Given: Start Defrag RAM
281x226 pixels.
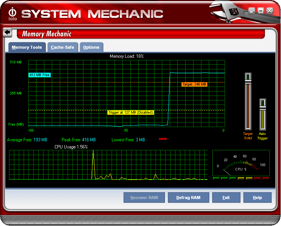Looking at the screenshot, I should point(188,198).
